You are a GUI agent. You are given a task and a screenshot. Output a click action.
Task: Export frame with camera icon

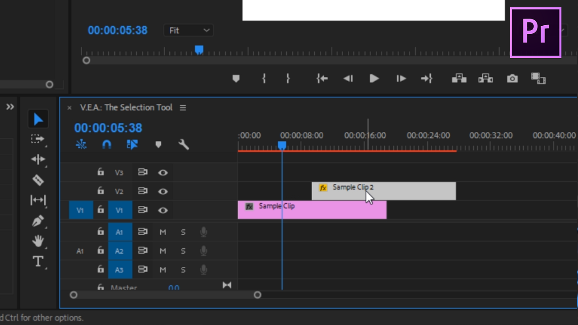pos(512,79)
